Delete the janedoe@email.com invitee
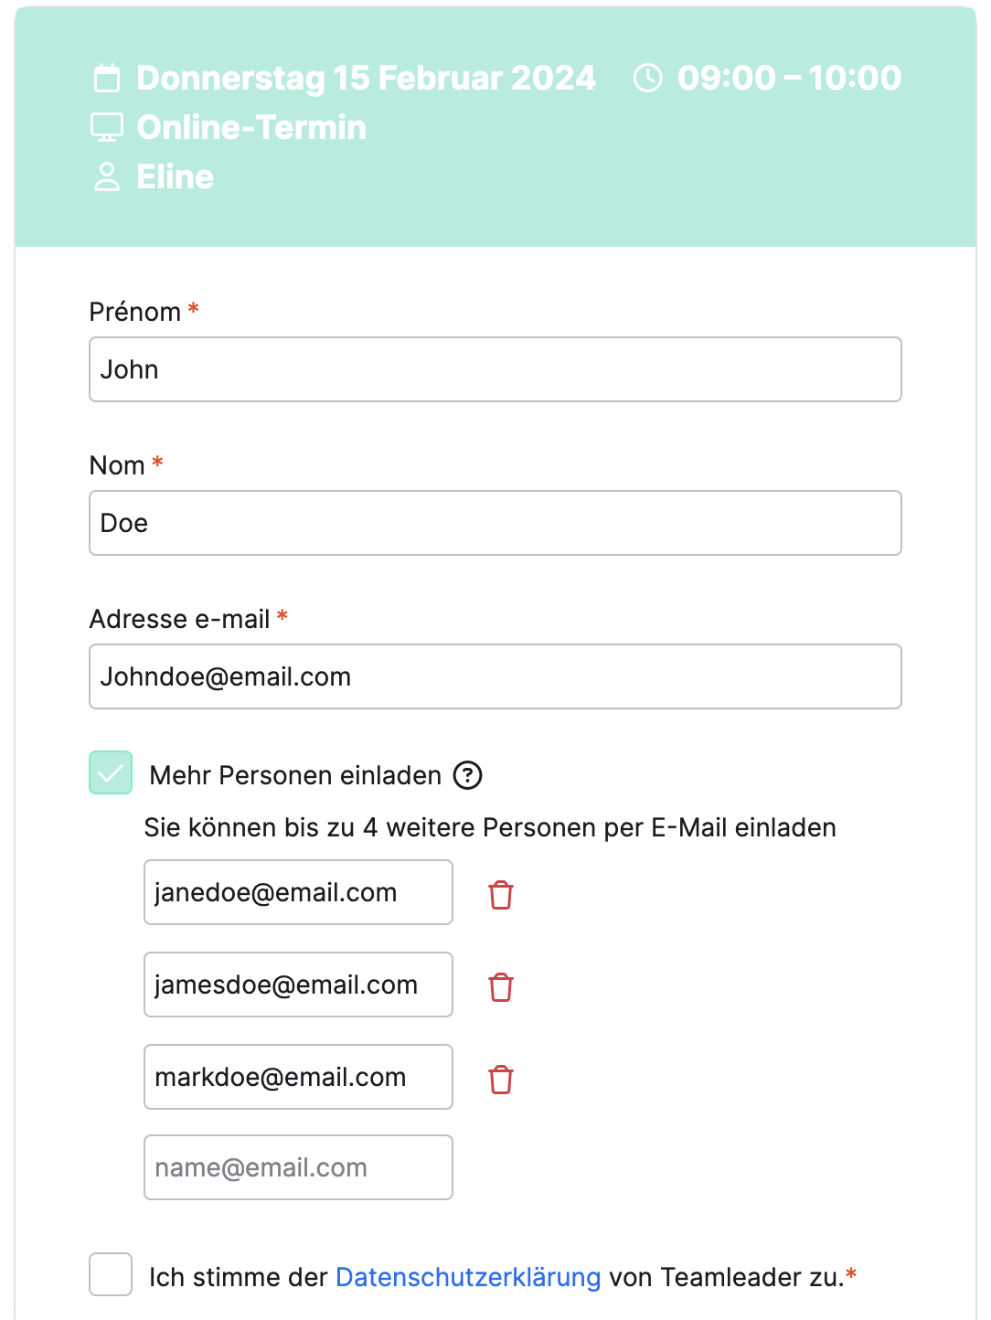This screenshot has width=991, height=1320. point(501,895)
